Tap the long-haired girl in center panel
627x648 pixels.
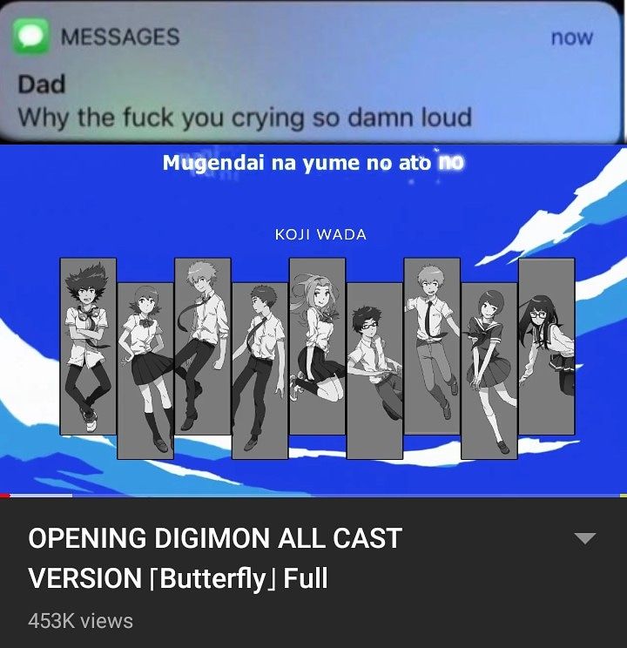[318, 347]
